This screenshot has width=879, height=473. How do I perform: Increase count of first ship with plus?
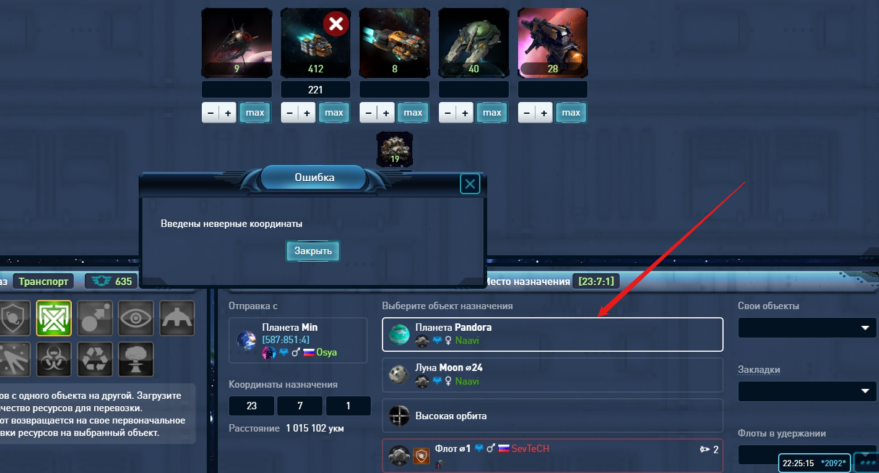tap(228, 113)
